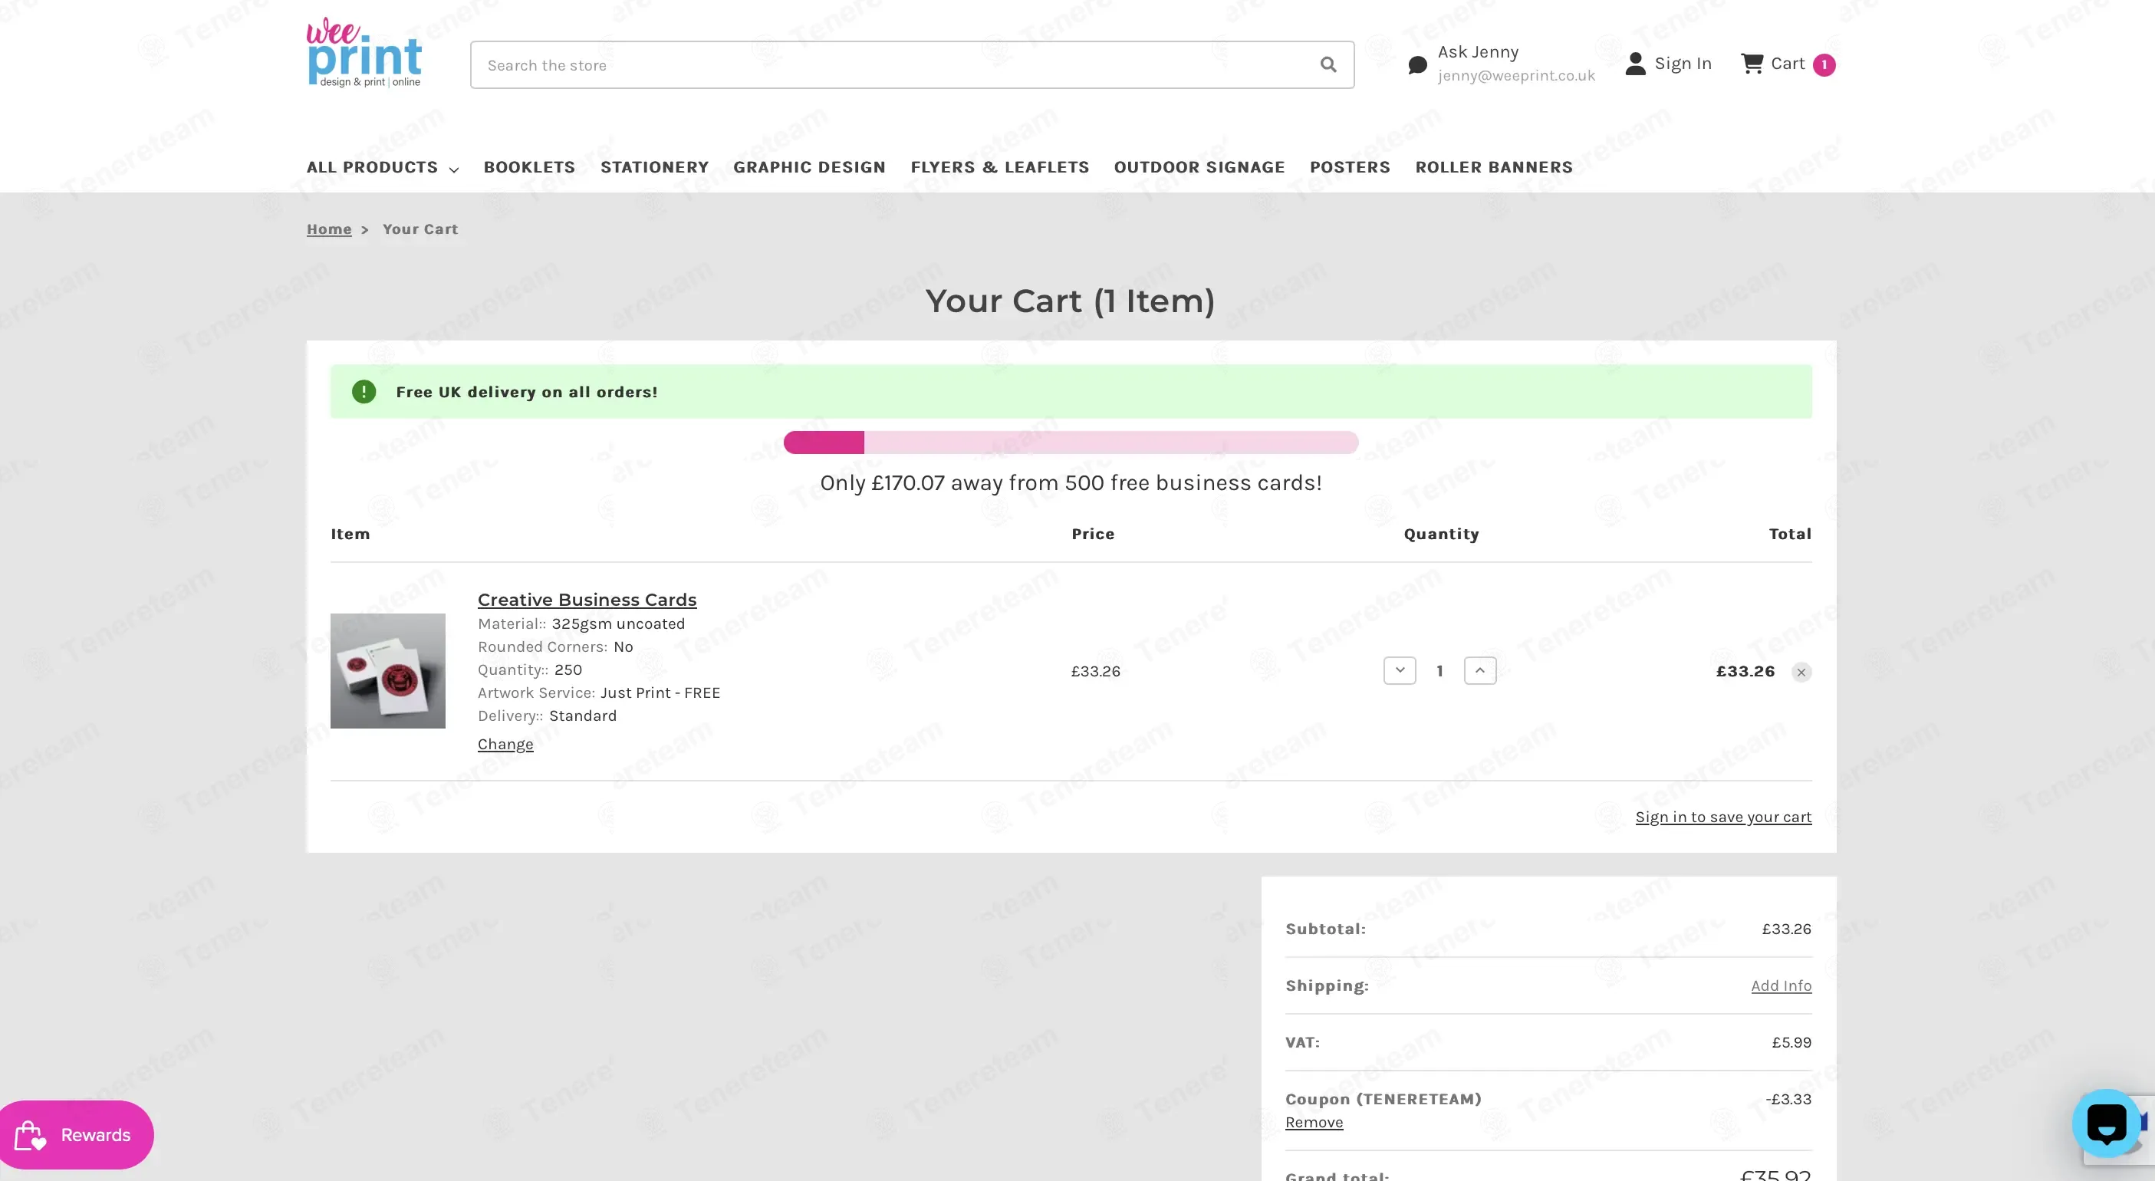Go to Flyers & Leaflets category
This screenshot has height=1181, width=2155.
coord(1000,167)
